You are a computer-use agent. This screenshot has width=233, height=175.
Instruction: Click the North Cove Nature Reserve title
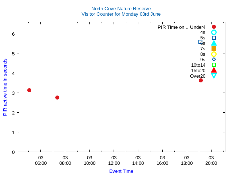(121, 8)
